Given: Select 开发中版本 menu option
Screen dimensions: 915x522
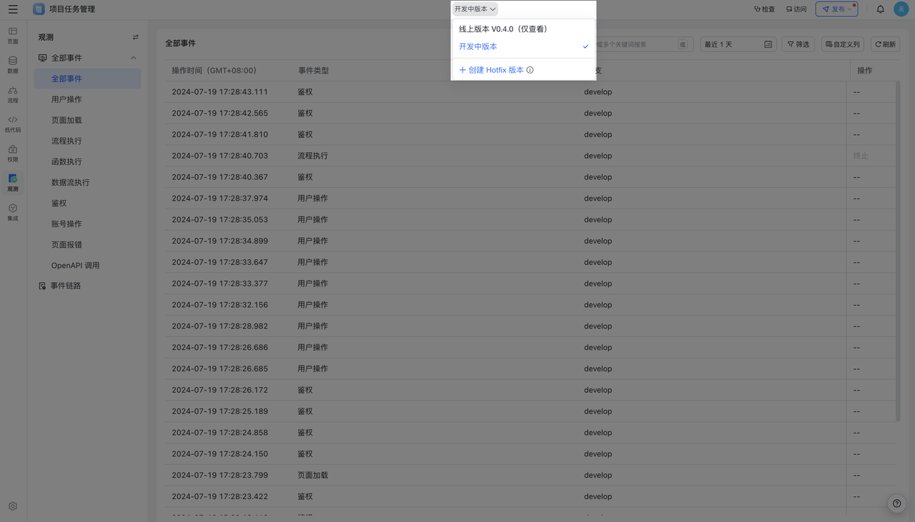Looking at the screenshot, I should coord(523,46).
